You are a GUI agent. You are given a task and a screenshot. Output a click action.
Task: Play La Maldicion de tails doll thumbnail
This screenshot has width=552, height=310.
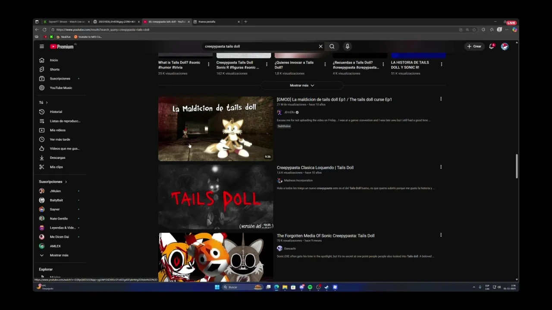click(x=216, y=129)
